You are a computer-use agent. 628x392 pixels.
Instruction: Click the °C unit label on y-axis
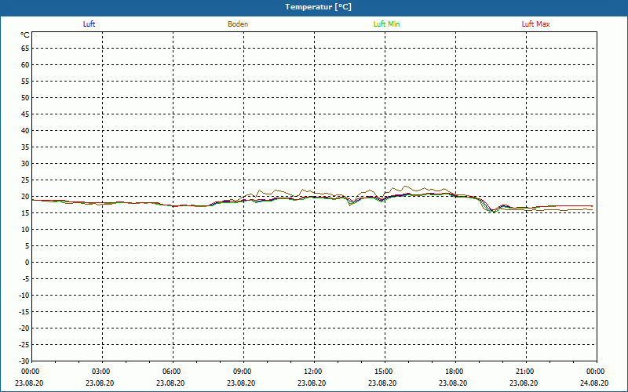pyautogui.click(x=25, y=35)
